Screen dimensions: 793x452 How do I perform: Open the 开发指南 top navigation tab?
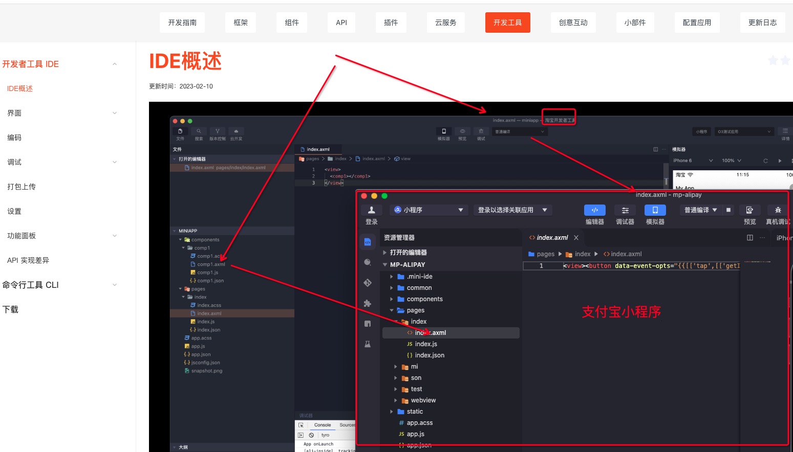coord(182,22)
